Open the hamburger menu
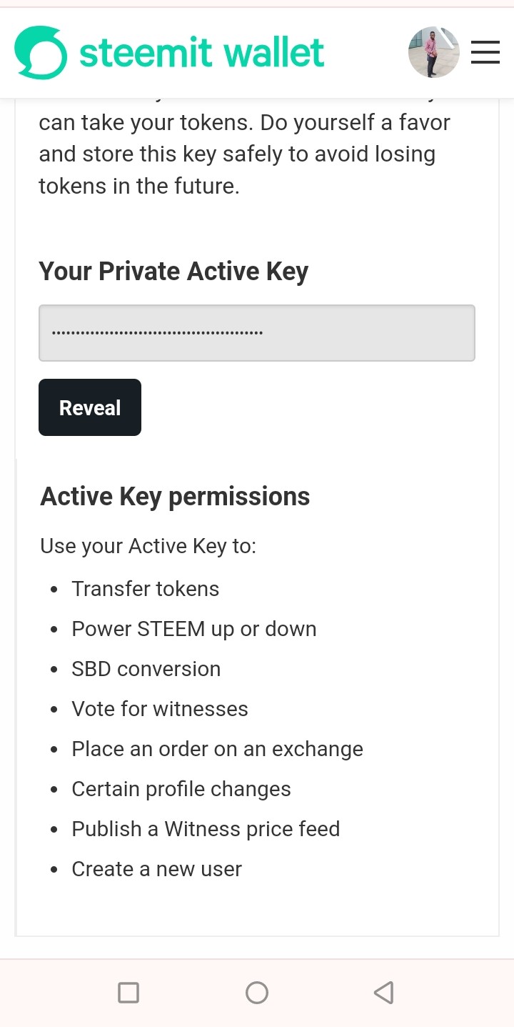This screenshot has height=1027, width=514. tap(485, 52)
